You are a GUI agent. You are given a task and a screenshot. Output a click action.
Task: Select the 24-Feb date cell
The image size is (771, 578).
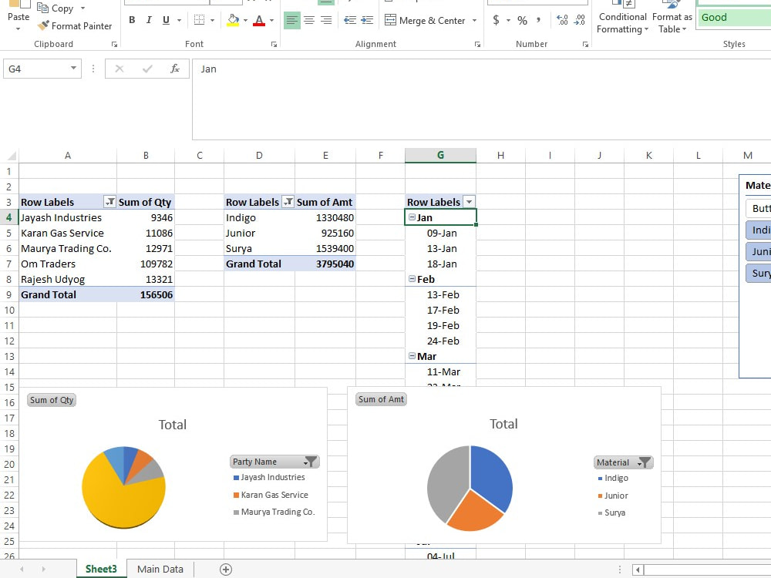point(440,341)
